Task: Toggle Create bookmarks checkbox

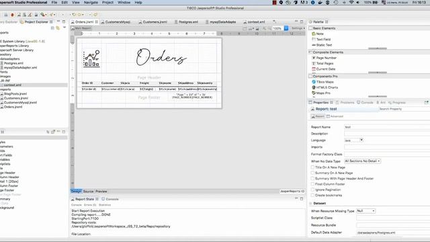Action: click(x=312, y=195)
